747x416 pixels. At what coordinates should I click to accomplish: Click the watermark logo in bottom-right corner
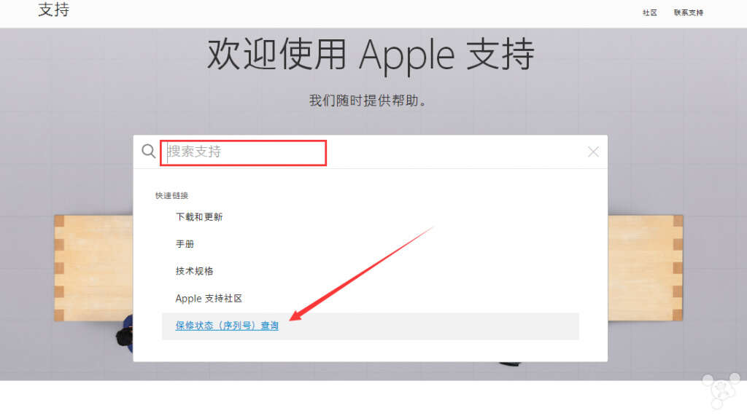click(721, 391)
